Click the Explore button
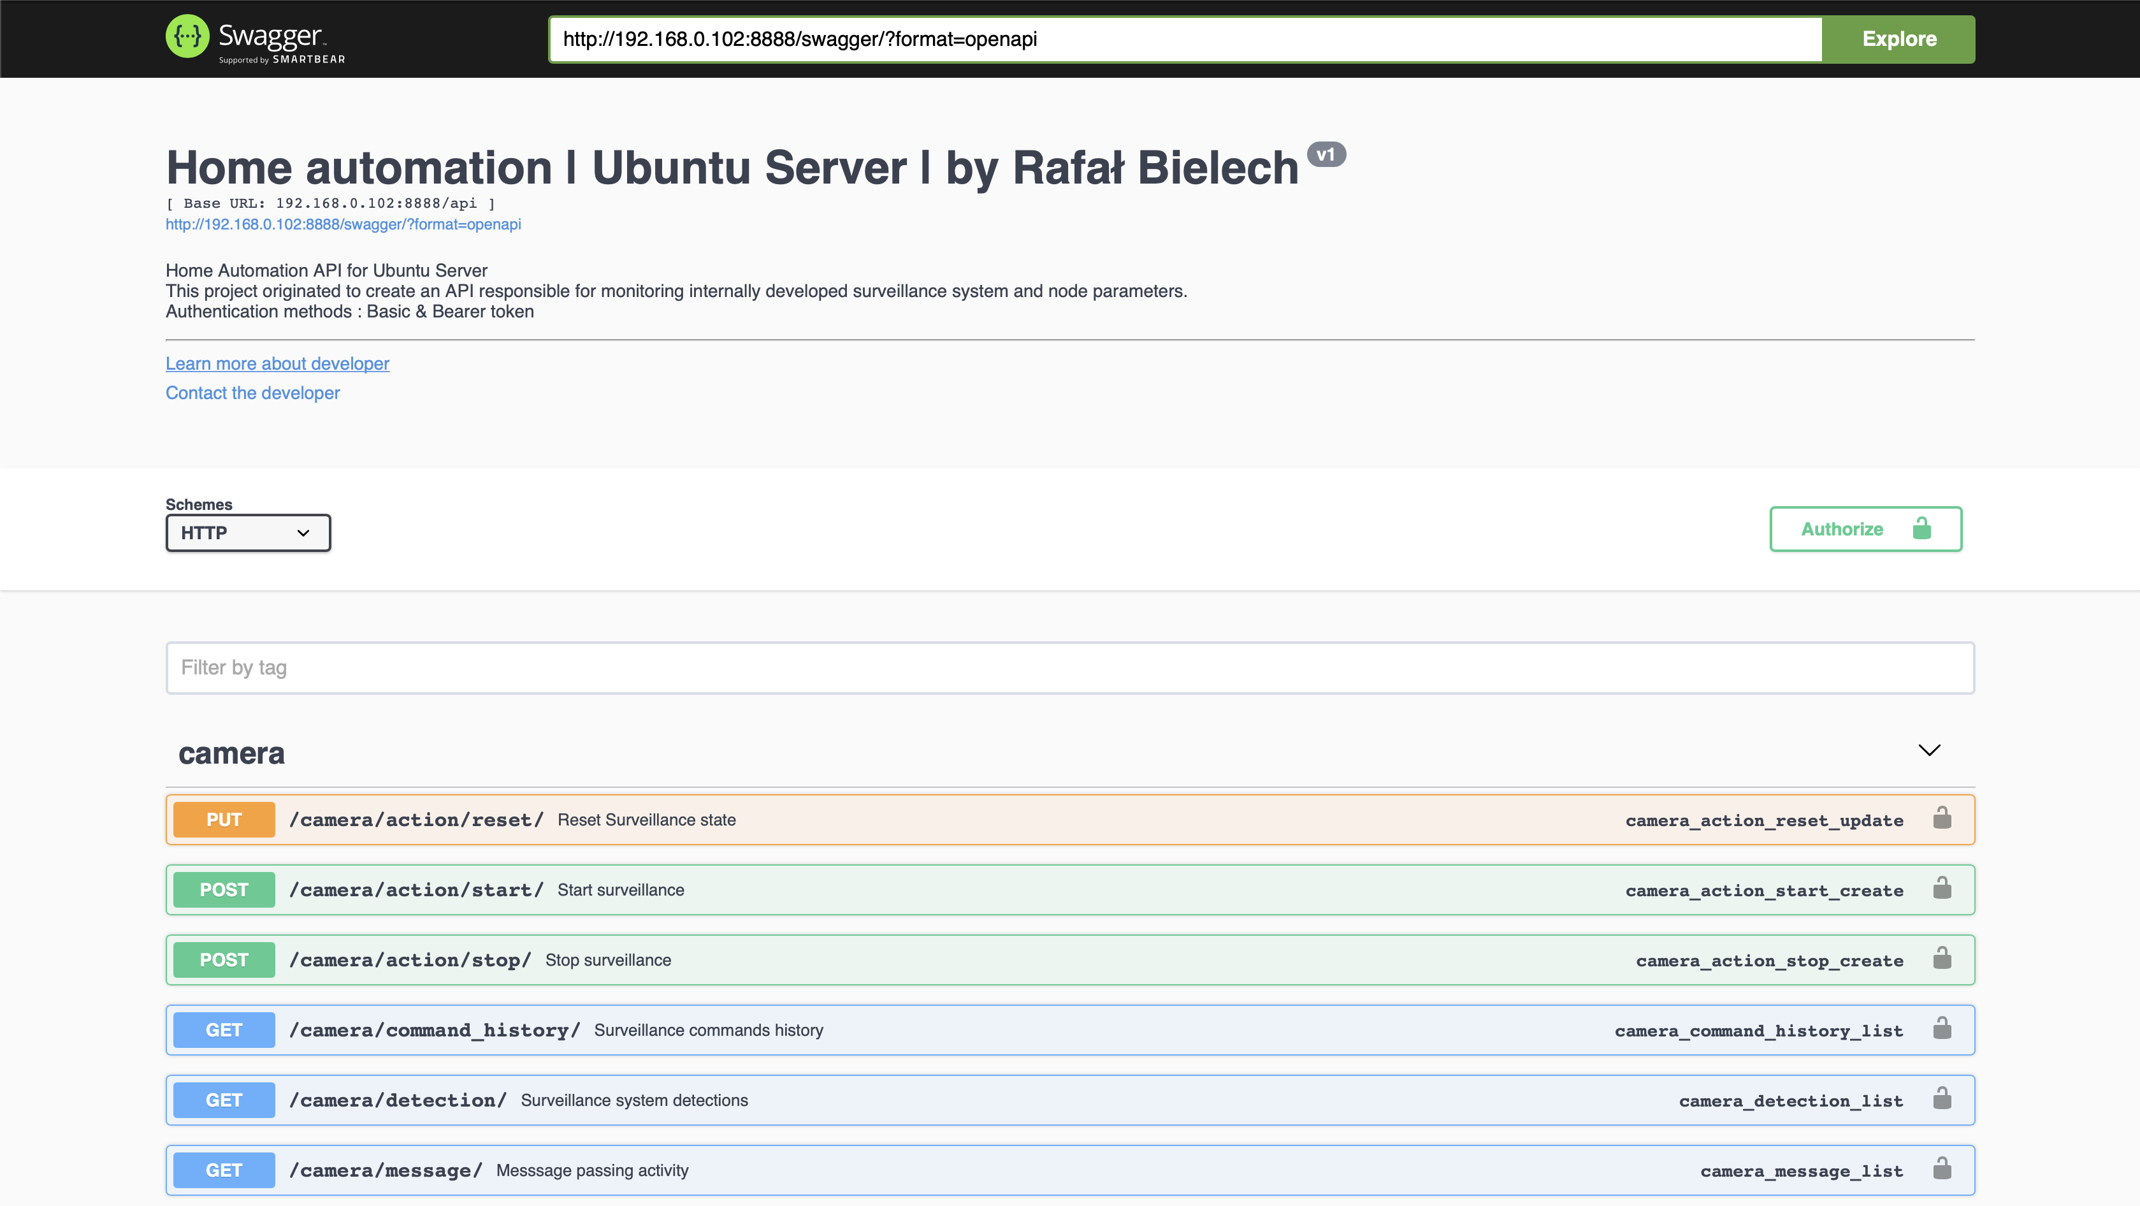Viewport: 2140px width, 1206px height. coord(1899,39)
